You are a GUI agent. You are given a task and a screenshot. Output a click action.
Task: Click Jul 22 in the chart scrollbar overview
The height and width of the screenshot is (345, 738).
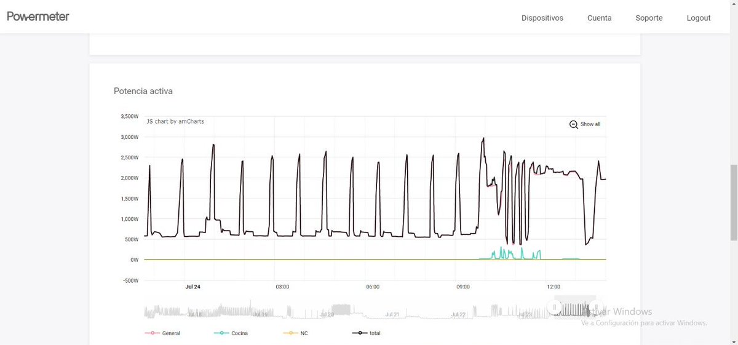(x=458, y=314)
